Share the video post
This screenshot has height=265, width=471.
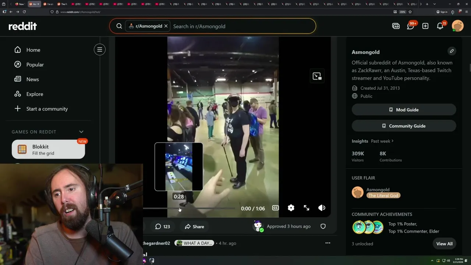point(194,226)
